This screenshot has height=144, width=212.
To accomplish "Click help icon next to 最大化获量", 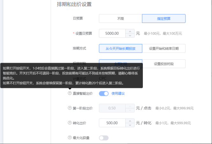I will coord(69,138).
